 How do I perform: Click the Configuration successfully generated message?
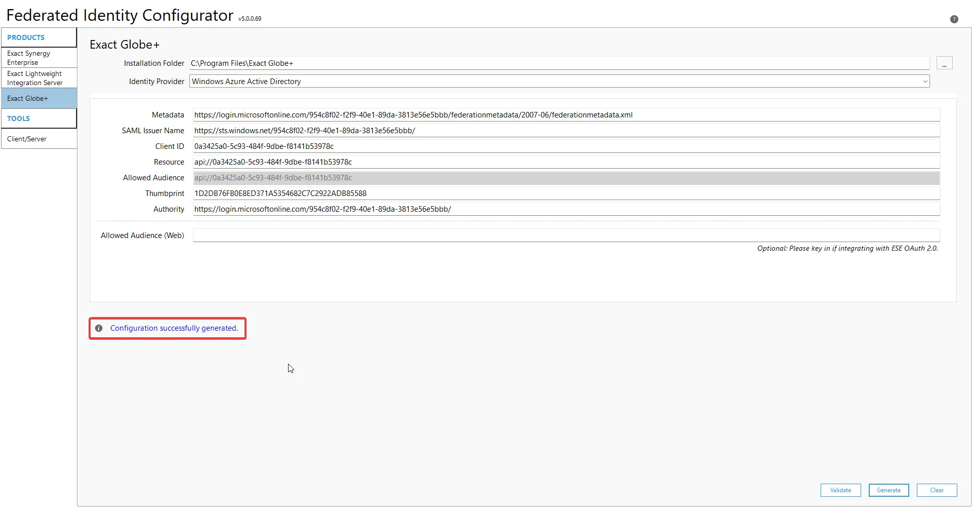[x=174, y=328]
